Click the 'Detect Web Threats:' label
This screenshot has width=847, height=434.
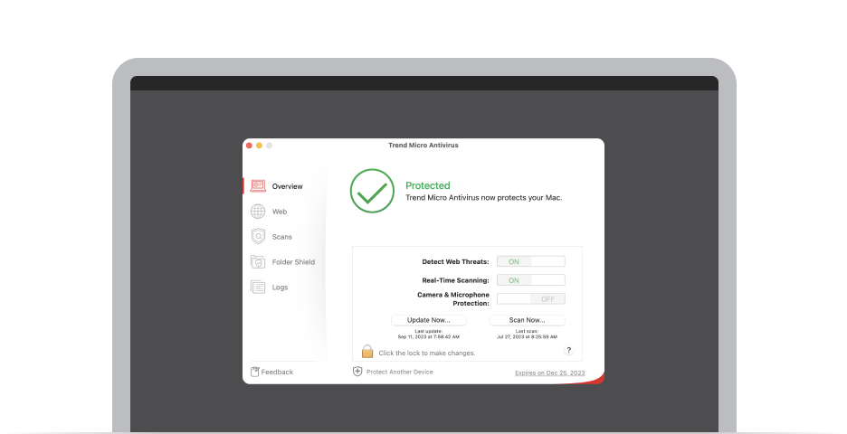coord(455,262)
